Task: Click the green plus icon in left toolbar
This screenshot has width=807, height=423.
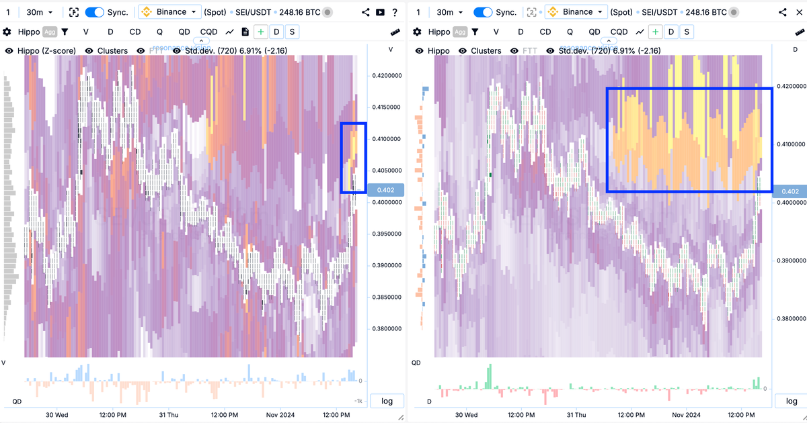Action: (x=260, y=32)
